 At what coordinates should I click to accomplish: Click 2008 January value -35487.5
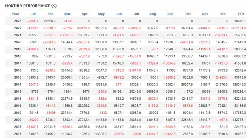click(32, 127)
